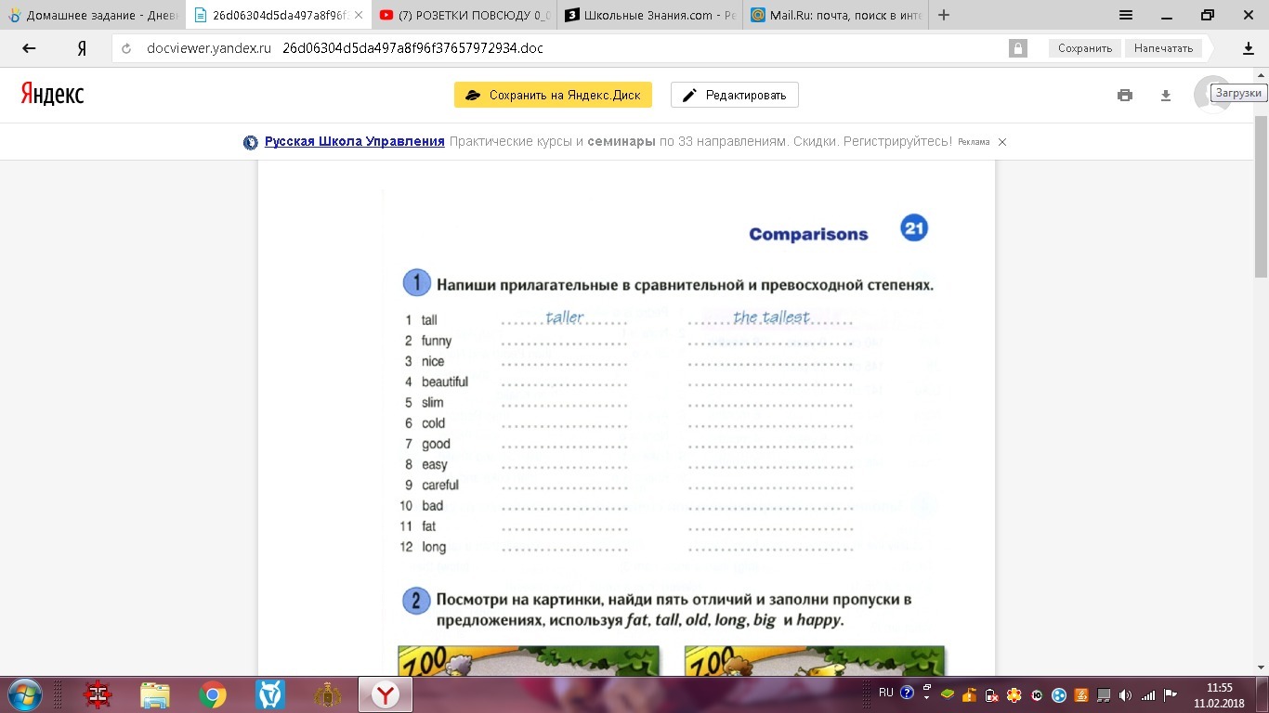Open the Русская Школа Управления link
Screen dimensions: 1269x713
[x=354, y=142]
